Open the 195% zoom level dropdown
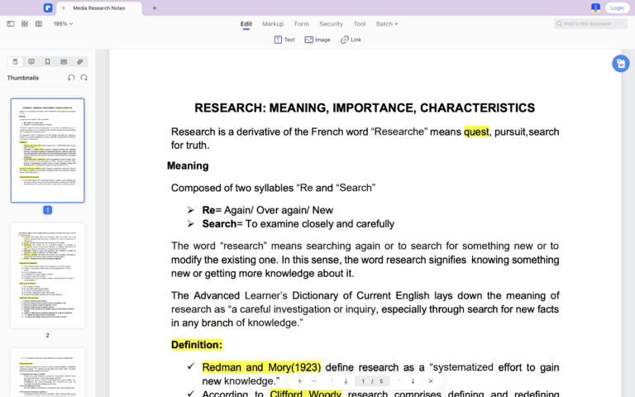The image size is (635, 397). click(x=63, y=24)
